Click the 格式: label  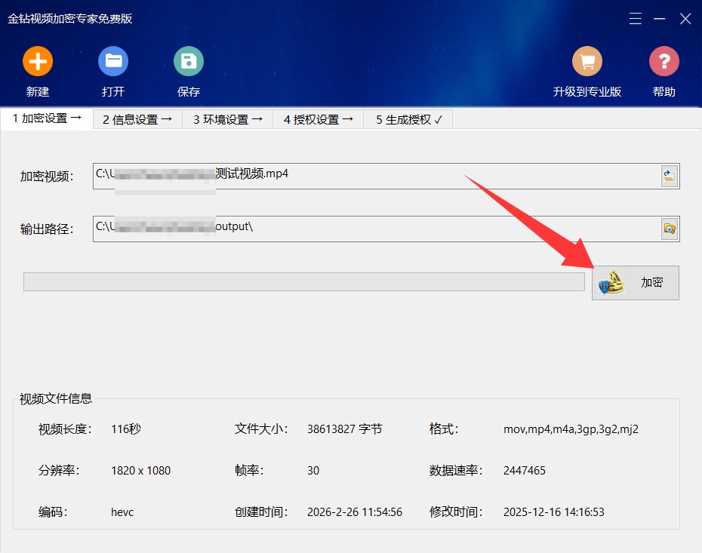pyautogui.click(x=444, y=429)
